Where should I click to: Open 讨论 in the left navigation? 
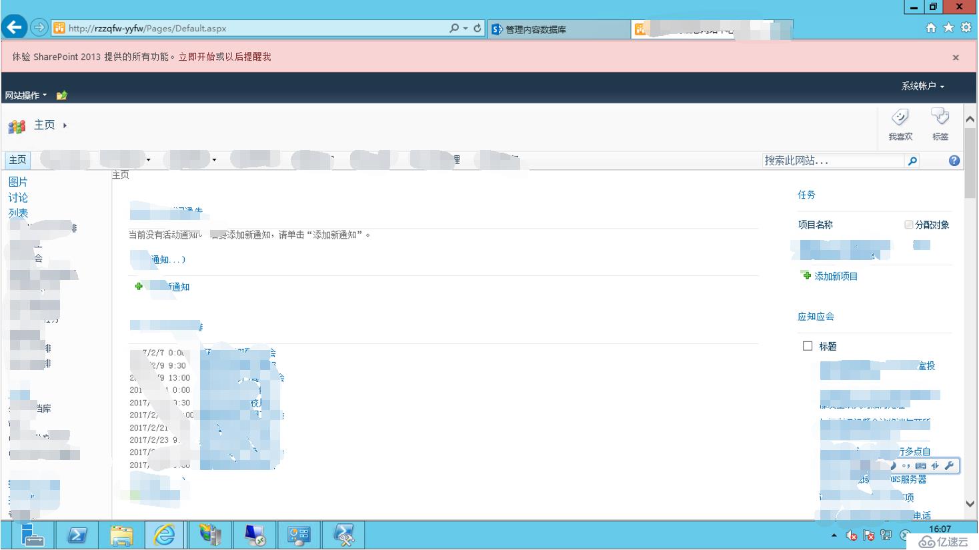(x=18, y=198)
